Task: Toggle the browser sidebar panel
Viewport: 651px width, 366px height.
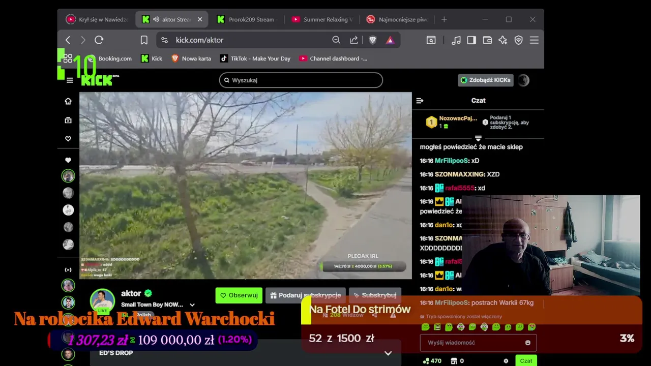Action: click(x=471, y=40)
